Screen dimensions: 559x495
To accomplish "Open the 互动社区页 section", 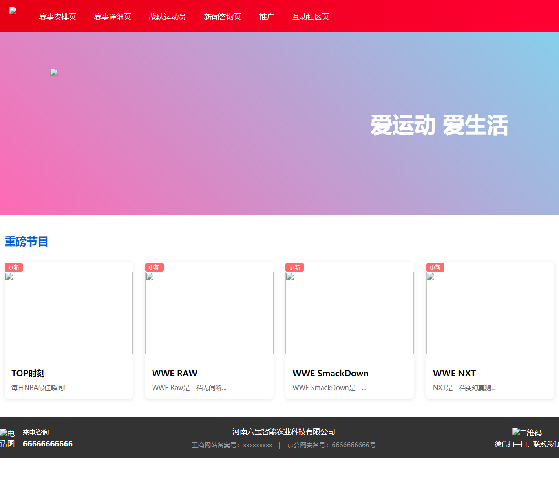I will tap(310, 16).
